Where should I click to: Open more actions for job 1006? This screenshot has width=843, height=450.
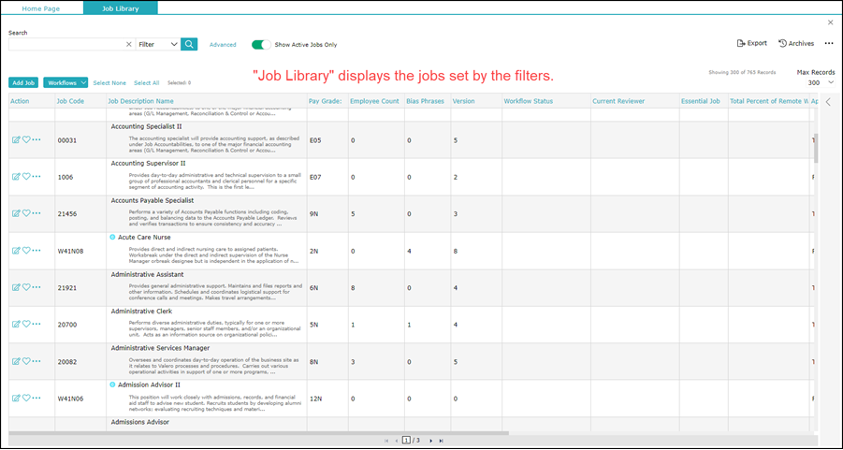tap(36, 176)
